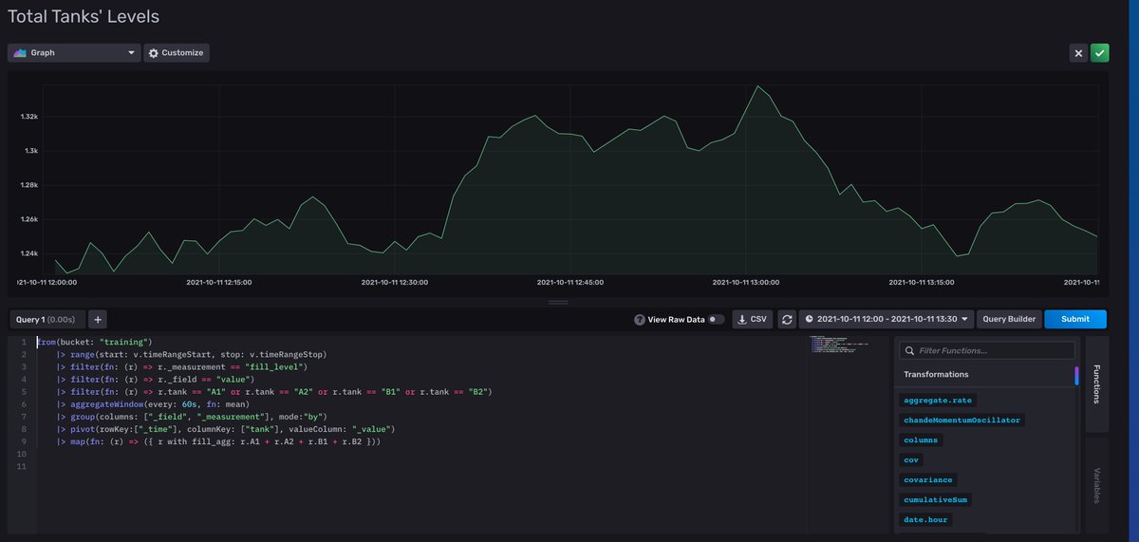
Task: Insert the chandeMomentumOscillator function
Action: pos(962,420)
